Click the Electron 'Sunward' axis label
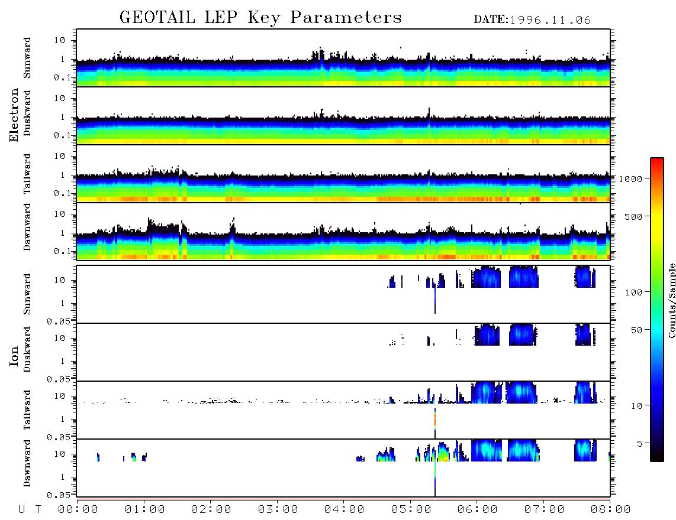This screenshot has height=520, width=676. click(27, 58)
